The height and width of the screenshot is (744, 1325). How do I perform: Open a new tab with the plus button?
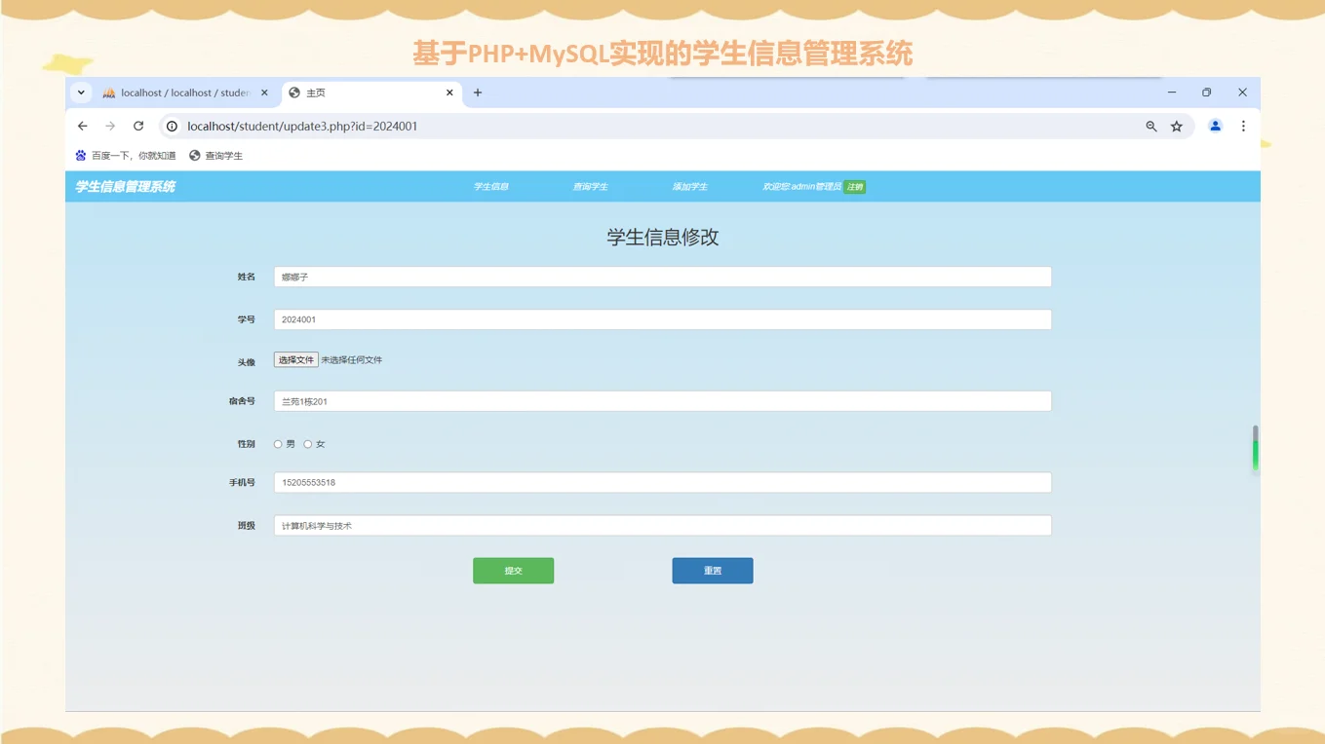[x=477, y=93]
